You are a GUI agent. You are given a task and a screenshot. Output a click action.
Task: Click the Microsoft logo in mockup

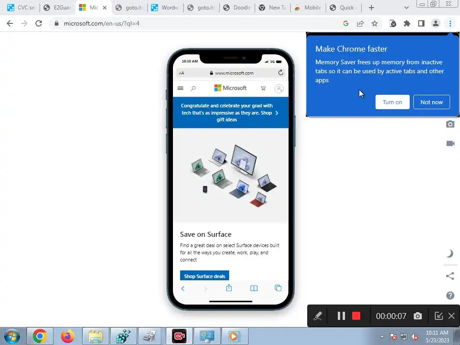coord(230,88)
